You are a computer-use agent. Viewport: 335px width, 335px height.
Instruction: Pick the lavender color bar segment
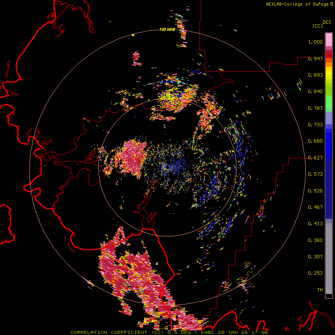(329, 118)
